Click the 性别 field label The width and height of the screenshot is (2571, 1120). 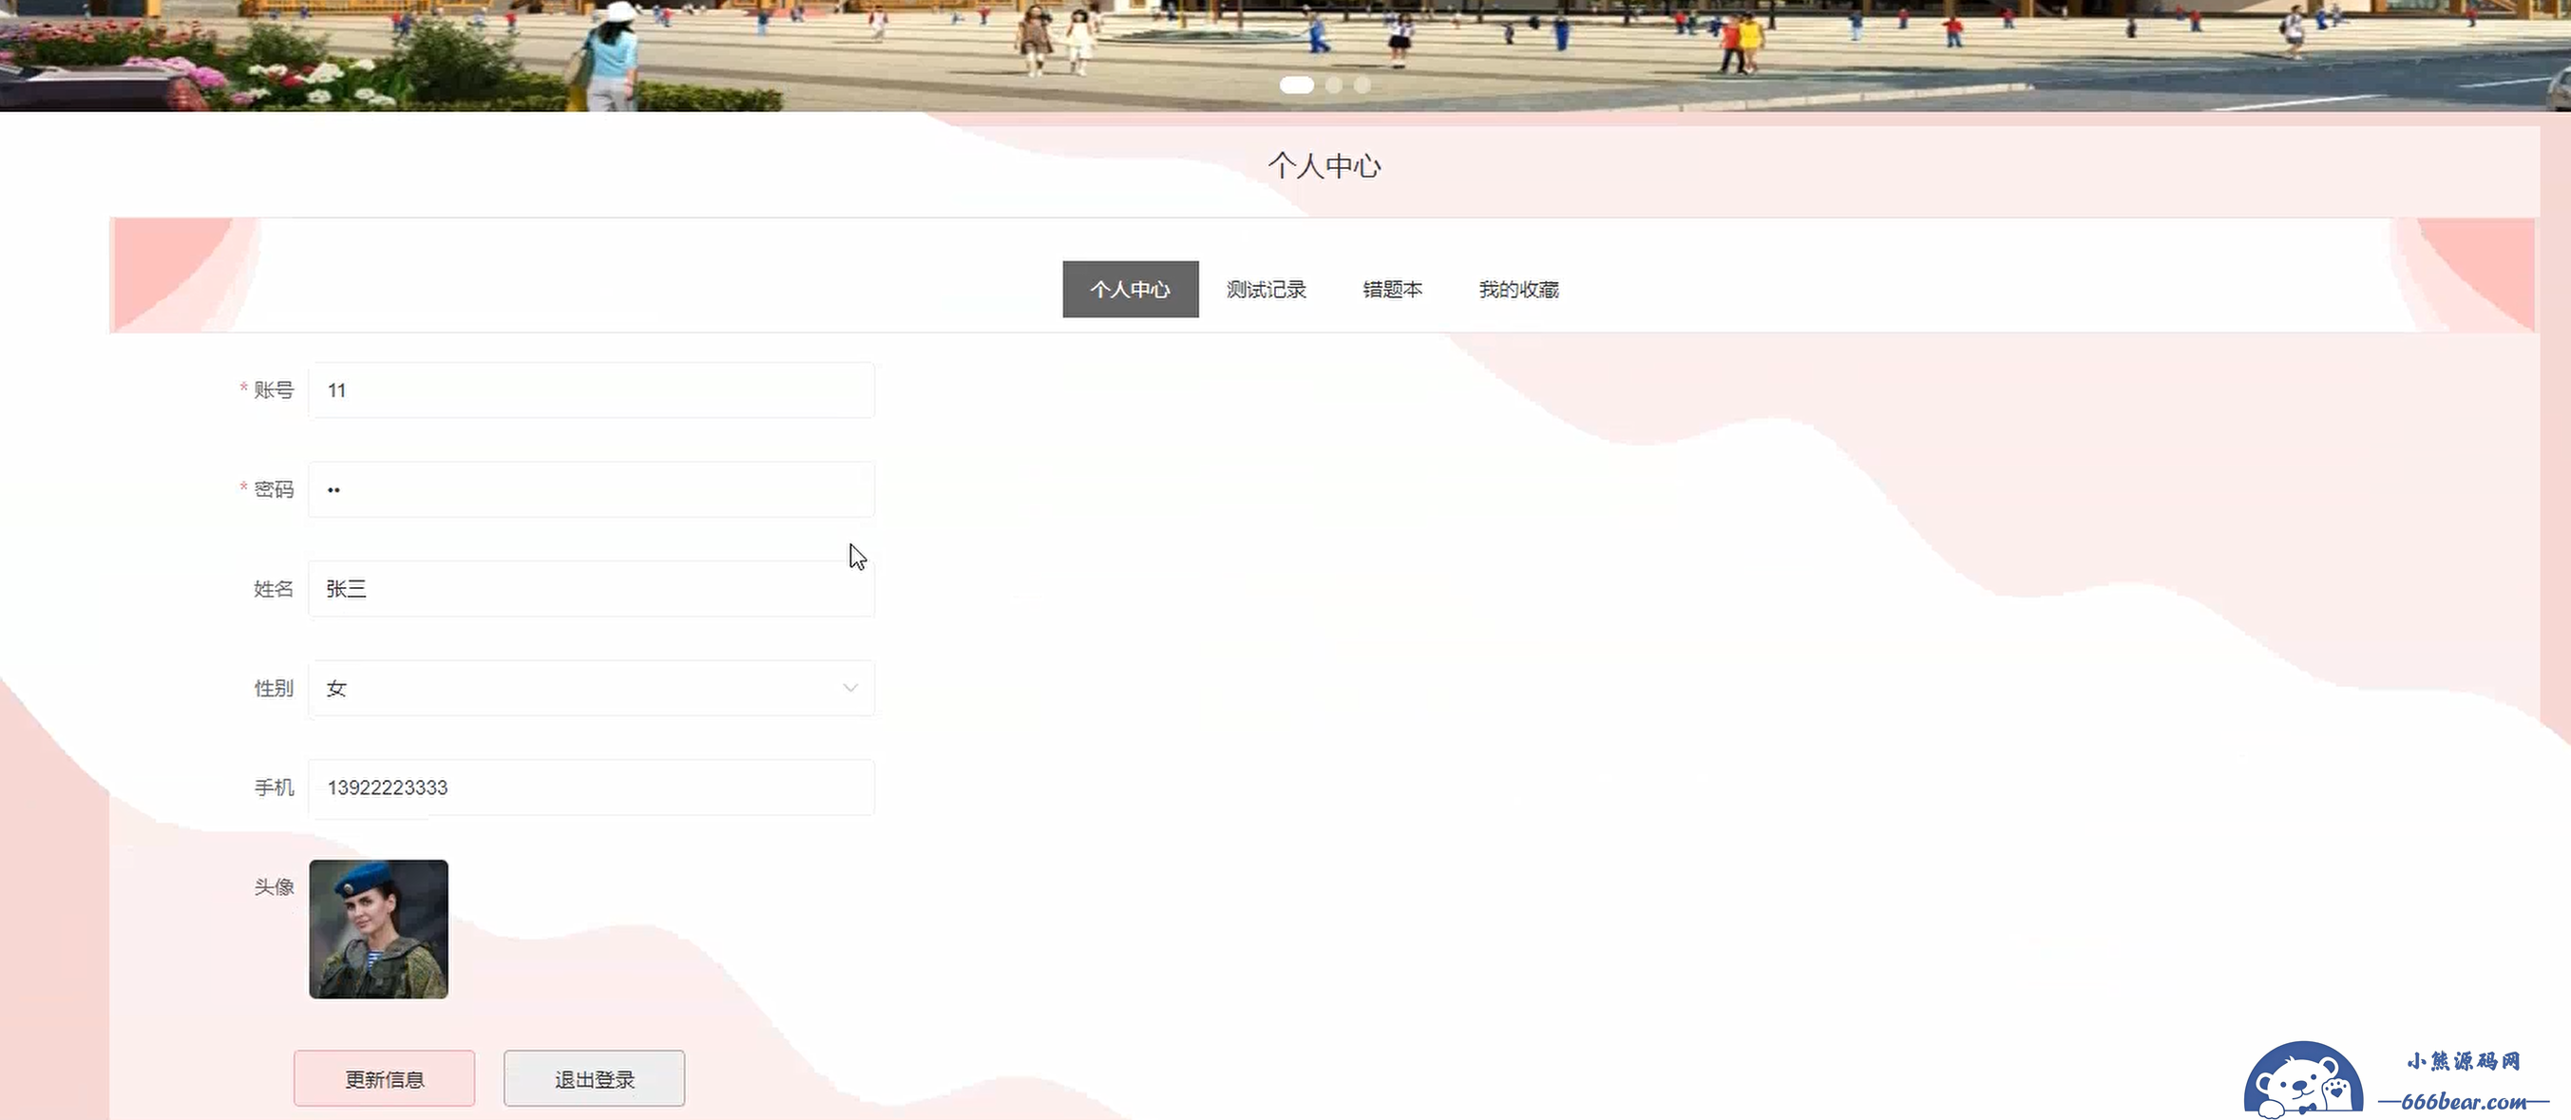tap(274, 688)
